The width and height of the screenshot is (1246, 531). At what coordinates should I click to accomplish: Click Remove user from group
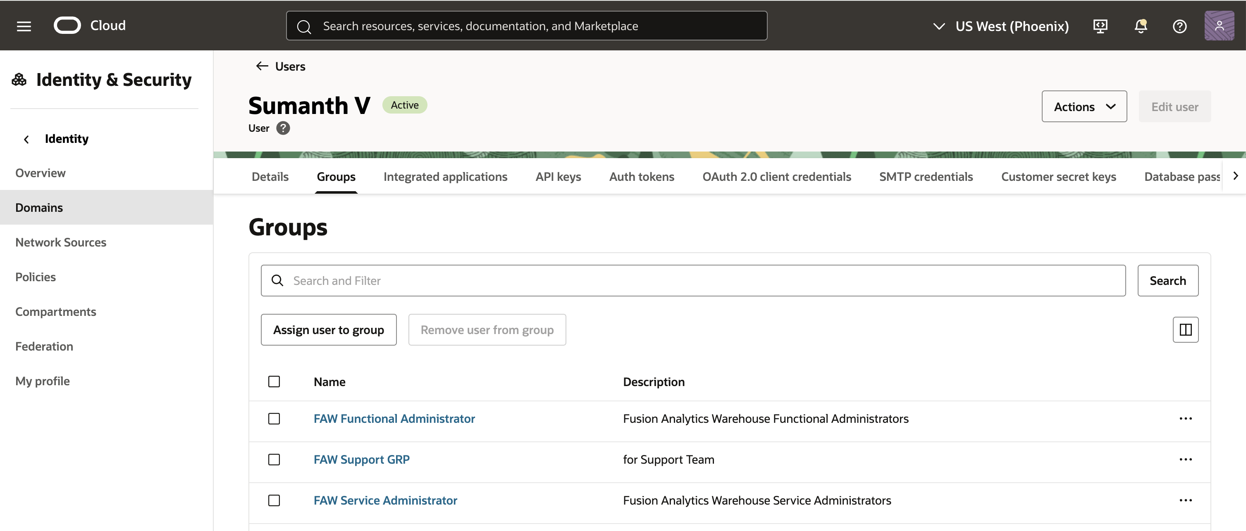pos(487,330)
